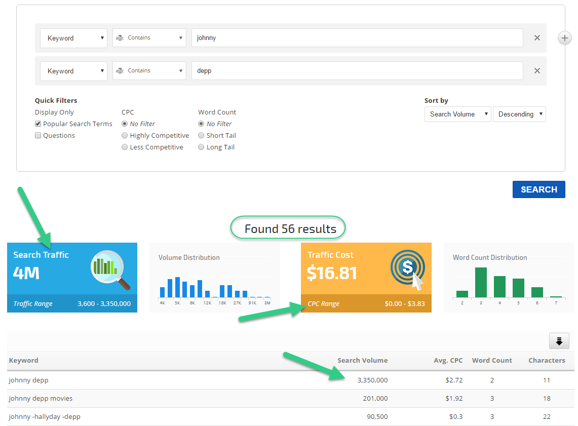The height and width of the screenshot is (426, 578).
Task: Open the Contains dropdown in second row
Action: [x=149, y=71]
